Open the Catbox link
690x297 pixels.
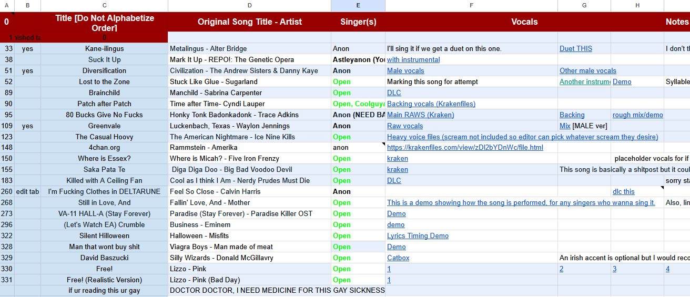(398, 258)
